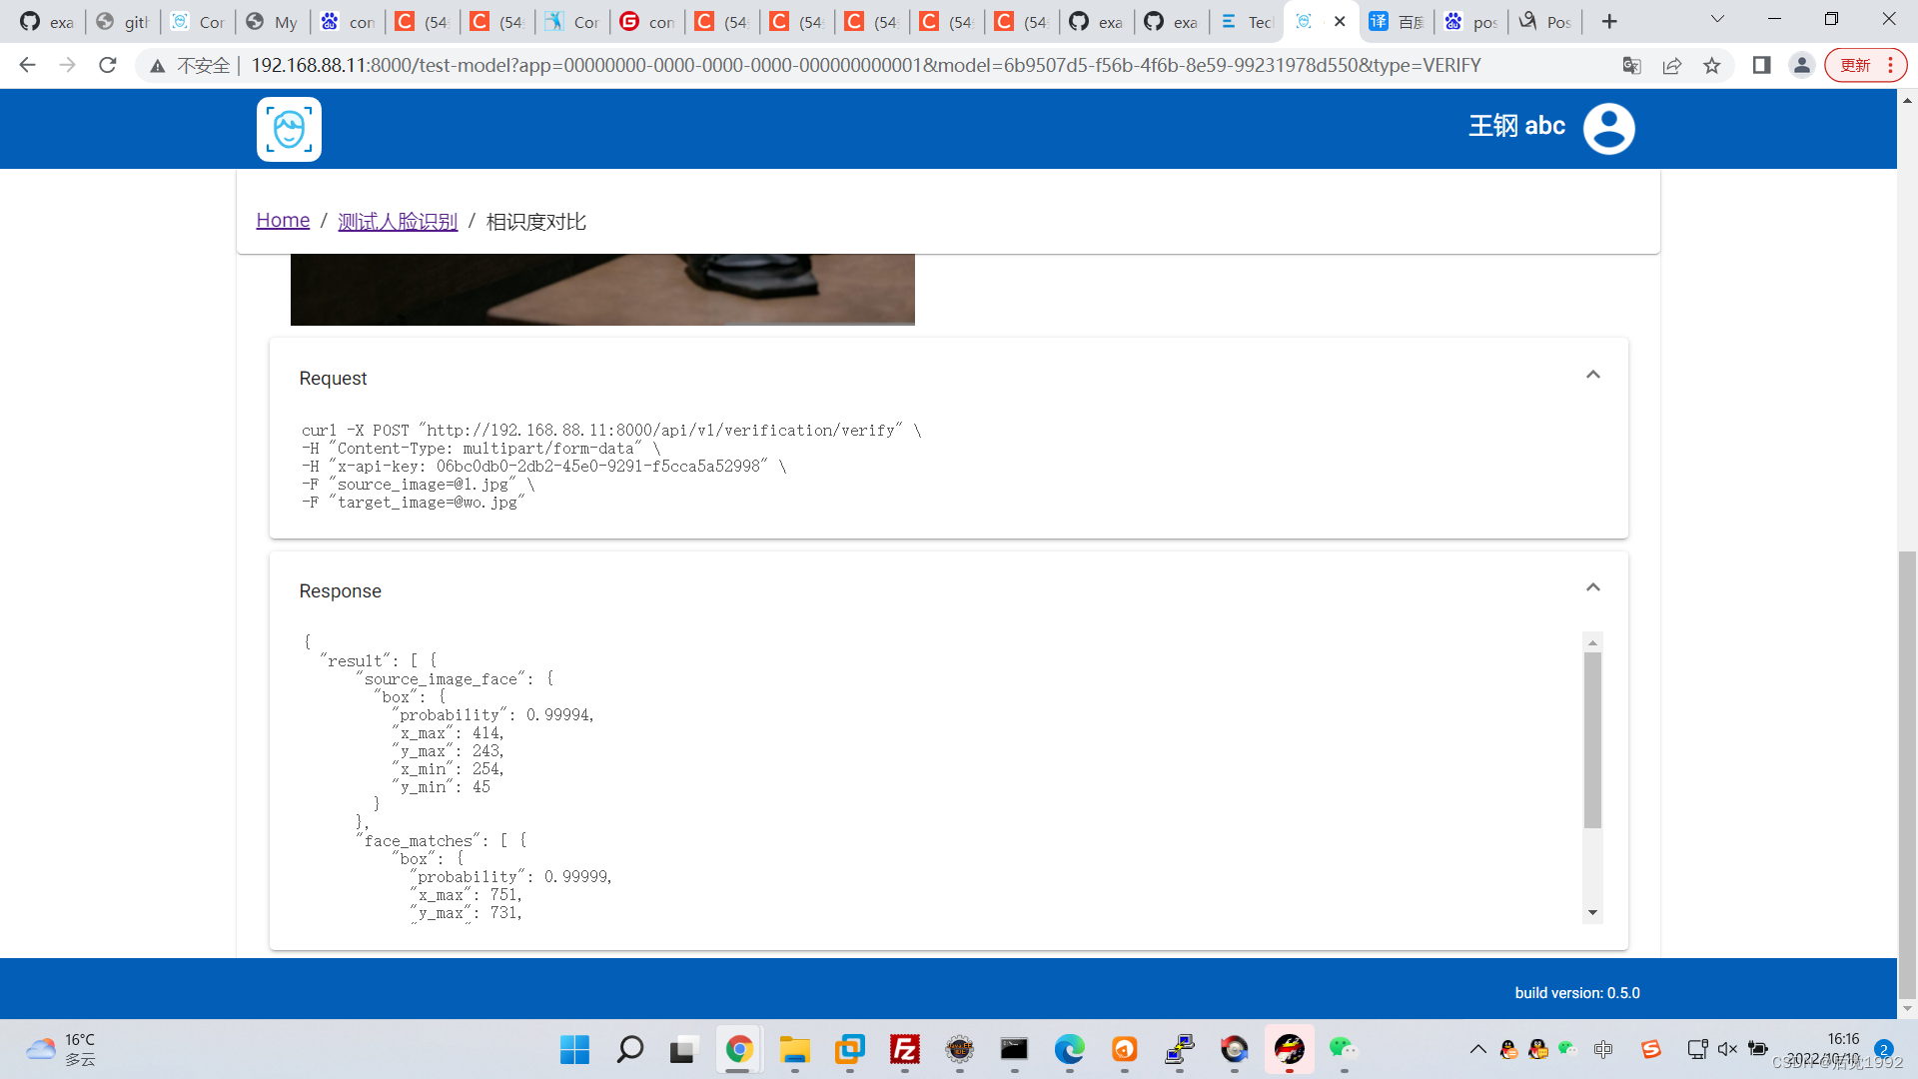Open the browser tab search dropdown

click(1717, 20)
